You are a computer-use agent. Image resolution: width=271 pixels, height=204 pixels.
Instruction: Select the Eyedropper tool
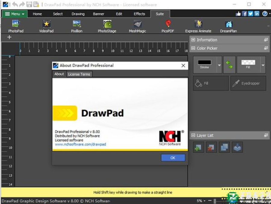tap(248, 83)
